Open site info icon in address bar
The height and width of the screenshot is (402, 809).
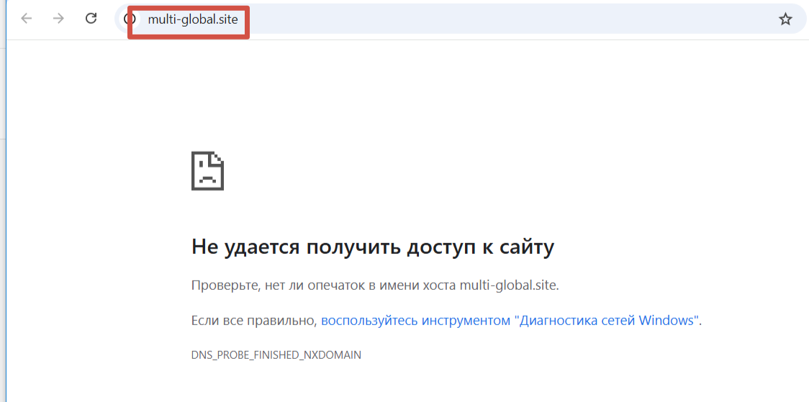coord(130,19)
